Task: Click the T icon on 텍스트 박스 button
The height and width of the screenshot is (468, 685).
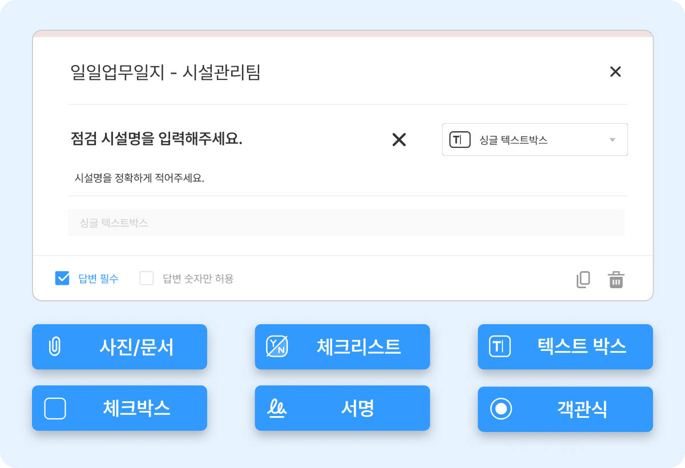Action: pos(500,347)
